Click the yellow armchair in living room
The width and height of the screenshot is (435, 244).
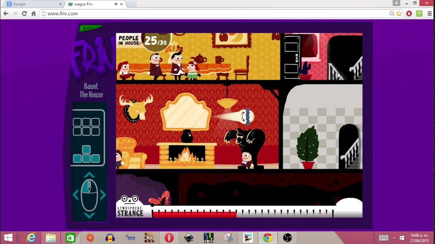click(131, 152)
